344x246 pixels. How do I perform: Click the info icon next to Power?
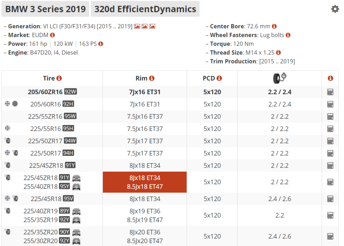click(101, 44)
